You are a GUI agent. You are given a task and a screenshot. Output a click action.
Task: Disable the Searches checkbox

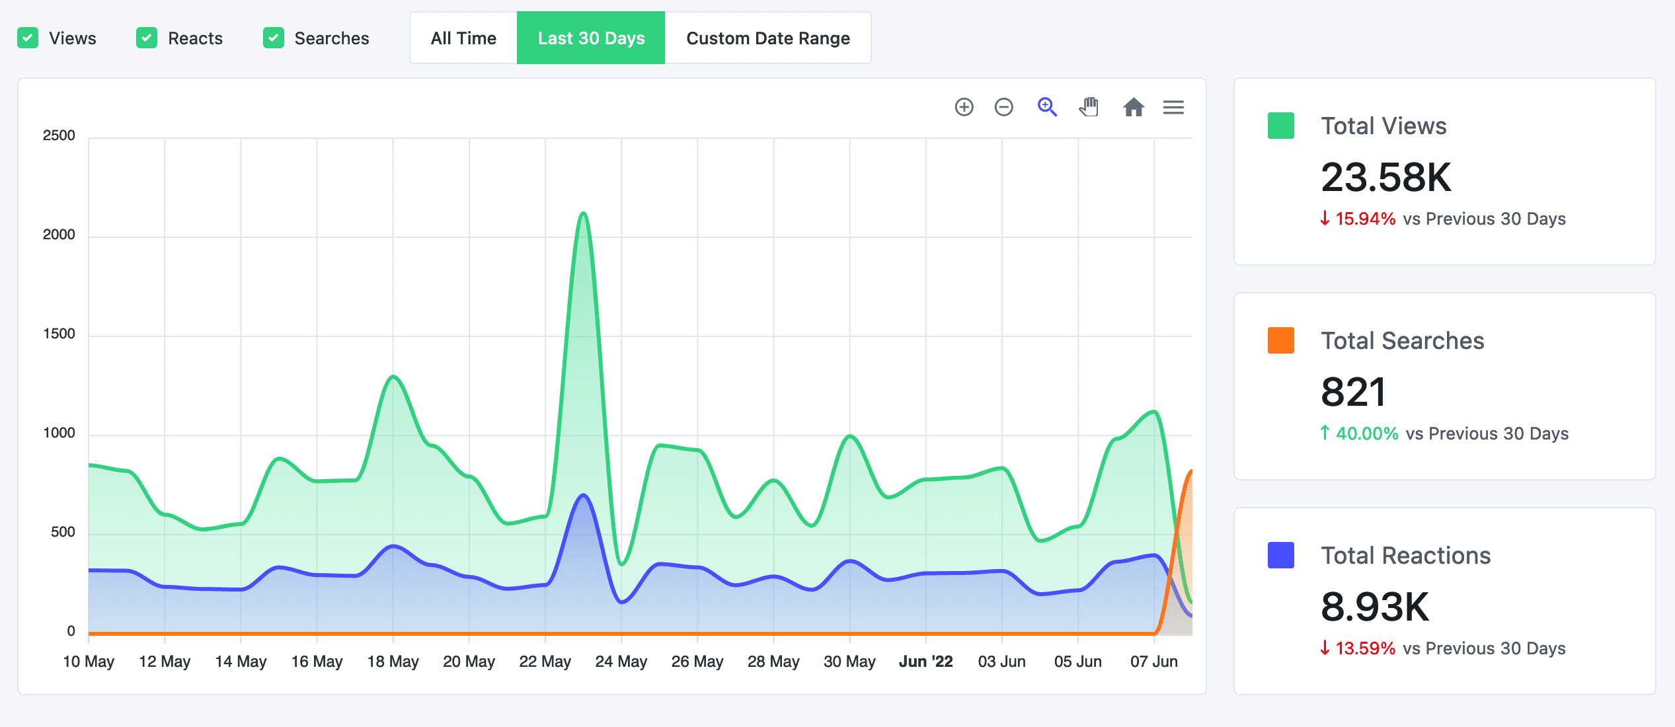274,38
